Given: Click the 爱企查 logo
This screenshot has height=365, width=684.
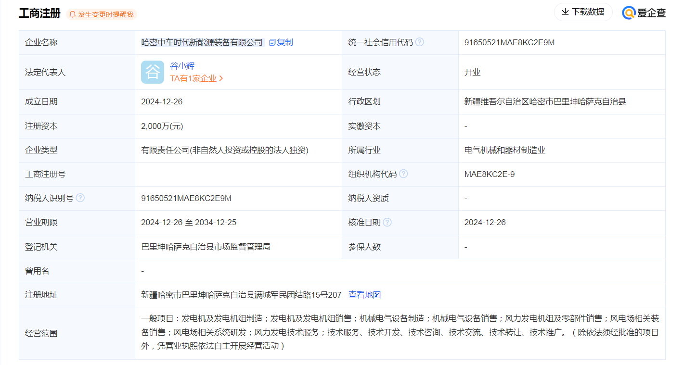Looking at the screenshot, I should pyautogui.click(x=644, y=13).
